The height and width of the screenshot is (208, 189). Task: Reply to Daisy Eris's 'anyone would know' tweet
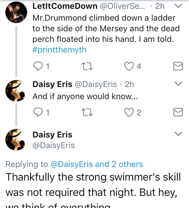pyautogui.click(x=37, y=112)
